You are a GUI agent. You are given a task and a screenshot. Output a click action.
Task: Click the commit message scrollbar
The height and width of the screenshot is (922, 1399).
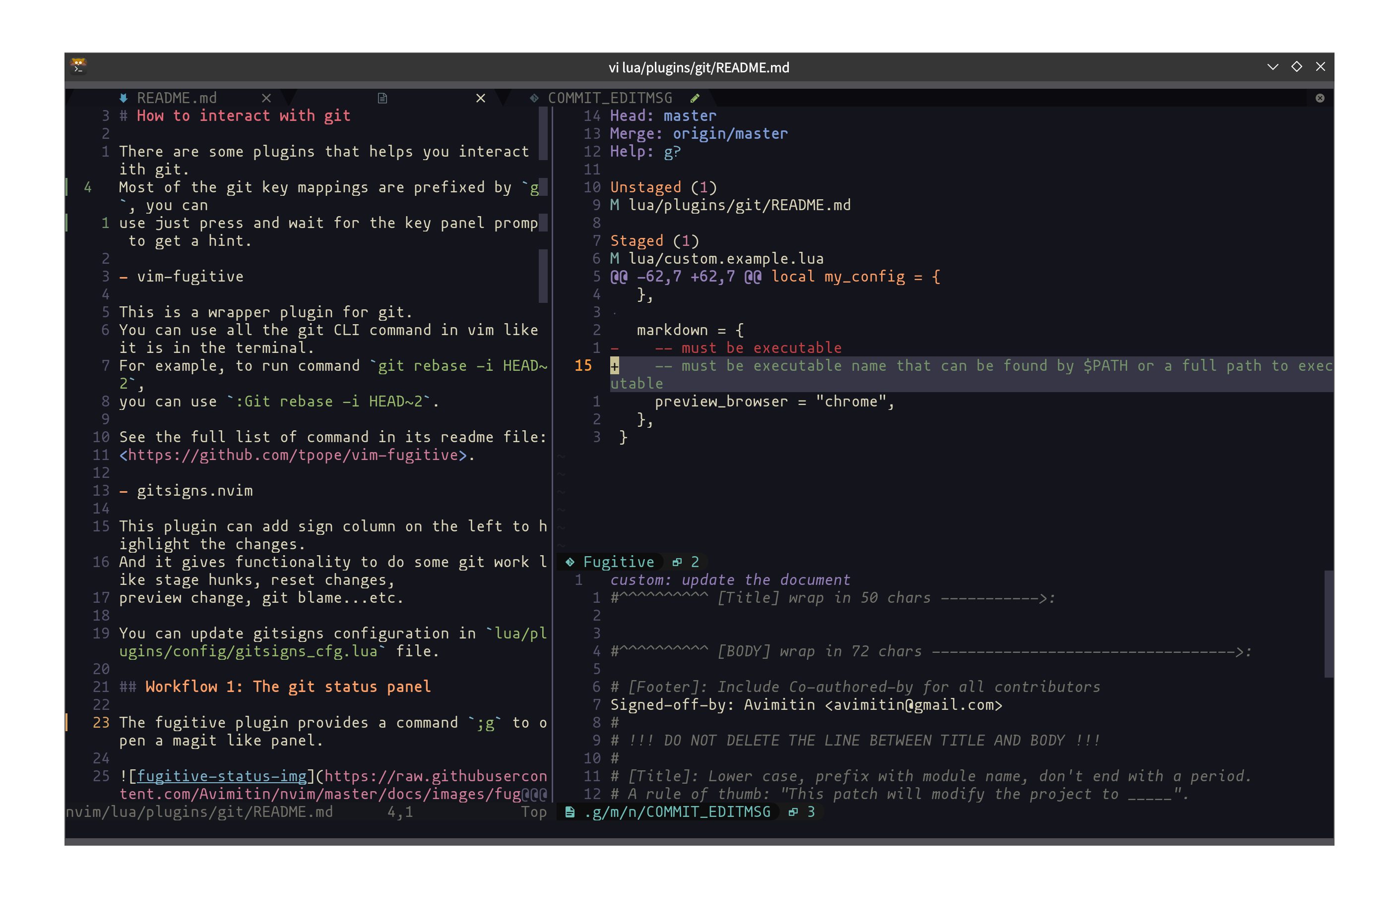1329,623
